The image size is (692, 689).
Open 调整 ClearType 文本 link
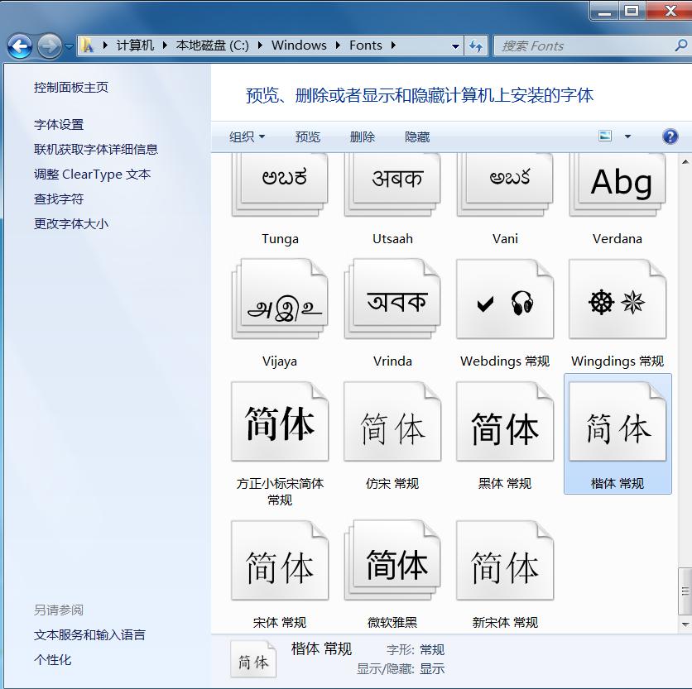pyautogui.click(x=92, y=175)
